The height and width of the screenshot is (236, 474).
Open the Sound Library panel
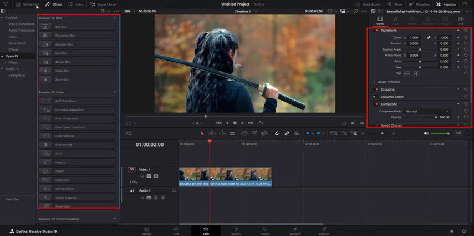tap(103, 4)
